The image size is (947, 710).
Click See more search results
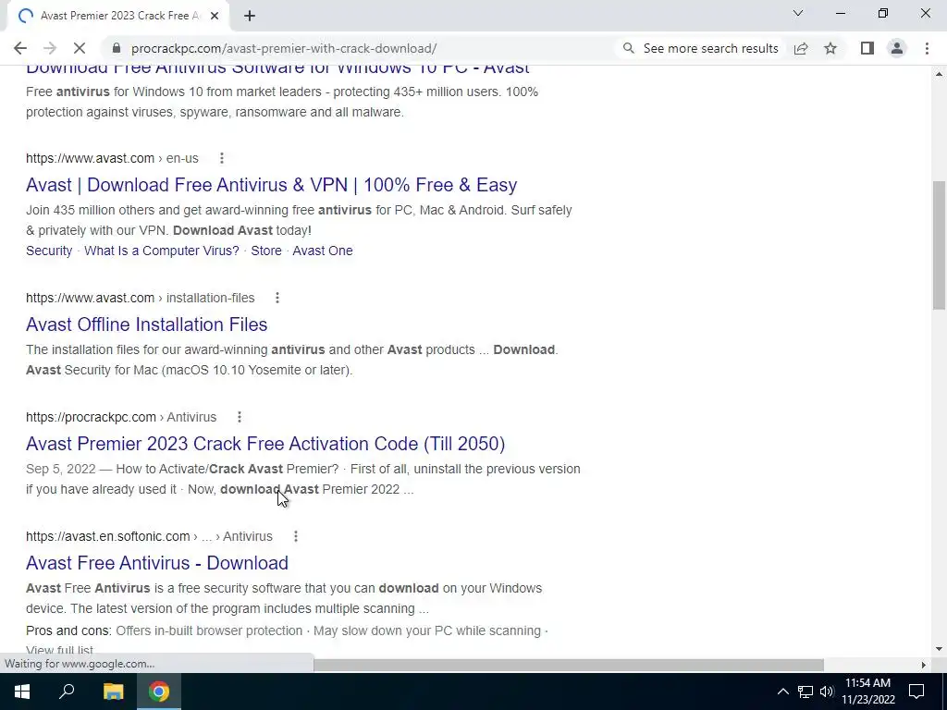click(x=710, y=48)
